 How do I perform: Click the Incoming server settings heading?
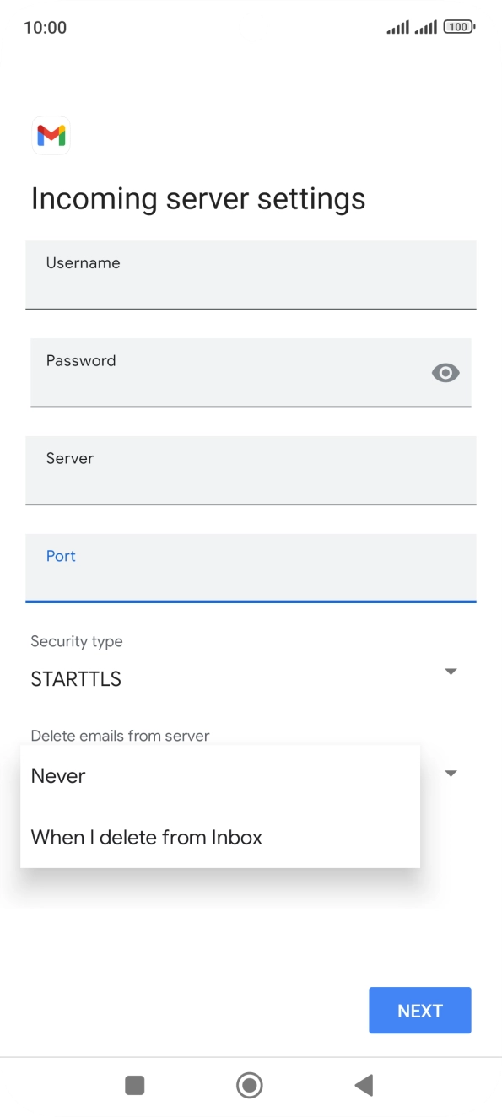pyautogui.click(x=197, y=198)
